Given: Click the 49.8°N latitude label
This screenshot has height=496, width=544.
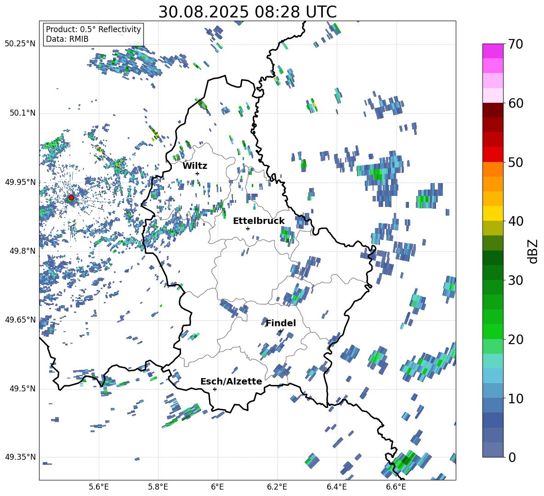Looking at the screenshot, I should [x=22, y=251].
